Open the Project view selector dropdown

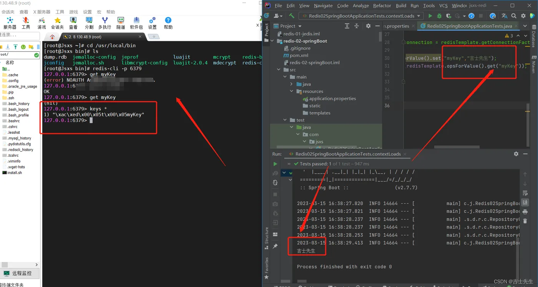pos(288,26)
